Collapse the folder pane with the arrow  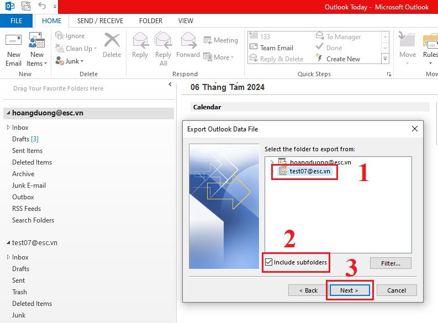click(170, 84)
